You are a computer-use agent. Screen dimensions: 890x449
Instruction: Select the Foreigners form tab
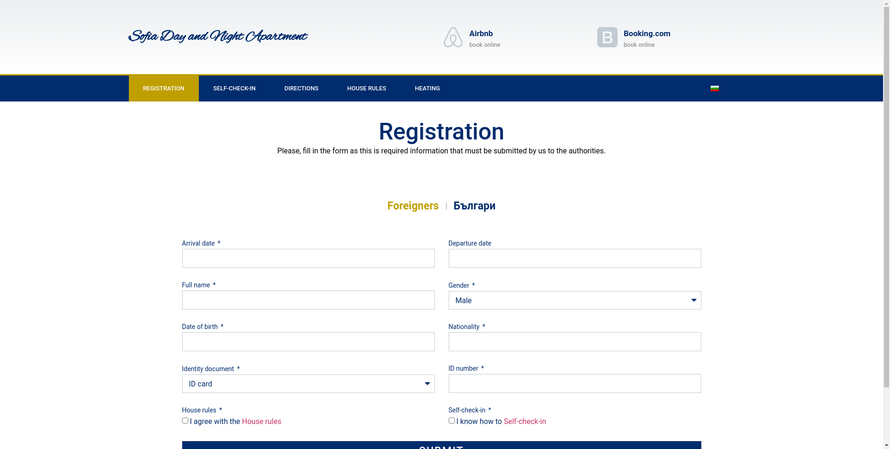coord(413,206)
